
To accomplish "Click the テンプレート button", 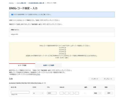I will [x=108, y=79].
